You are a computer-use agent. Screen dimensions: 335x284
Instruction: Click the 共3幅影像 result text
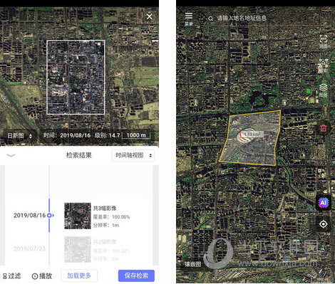pos(105,209)
